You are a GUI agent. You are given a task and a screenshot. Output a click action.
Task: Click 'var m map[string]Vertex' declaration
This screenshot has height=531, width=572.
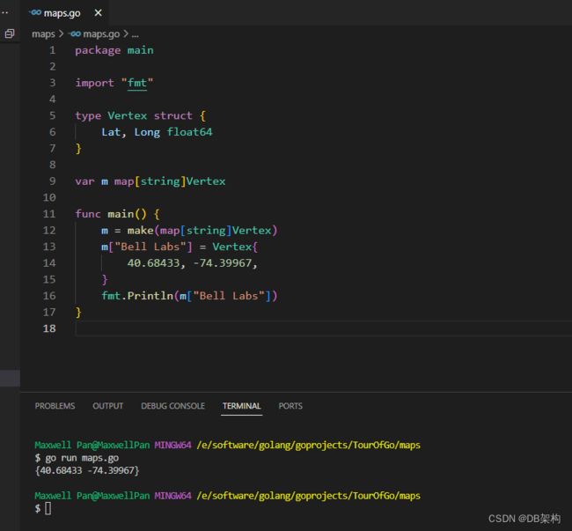coord(150,181)
